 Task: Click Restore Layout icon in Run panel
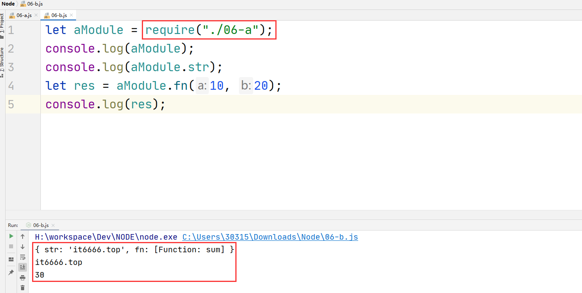pyautogui.click(x=11, y=259)
